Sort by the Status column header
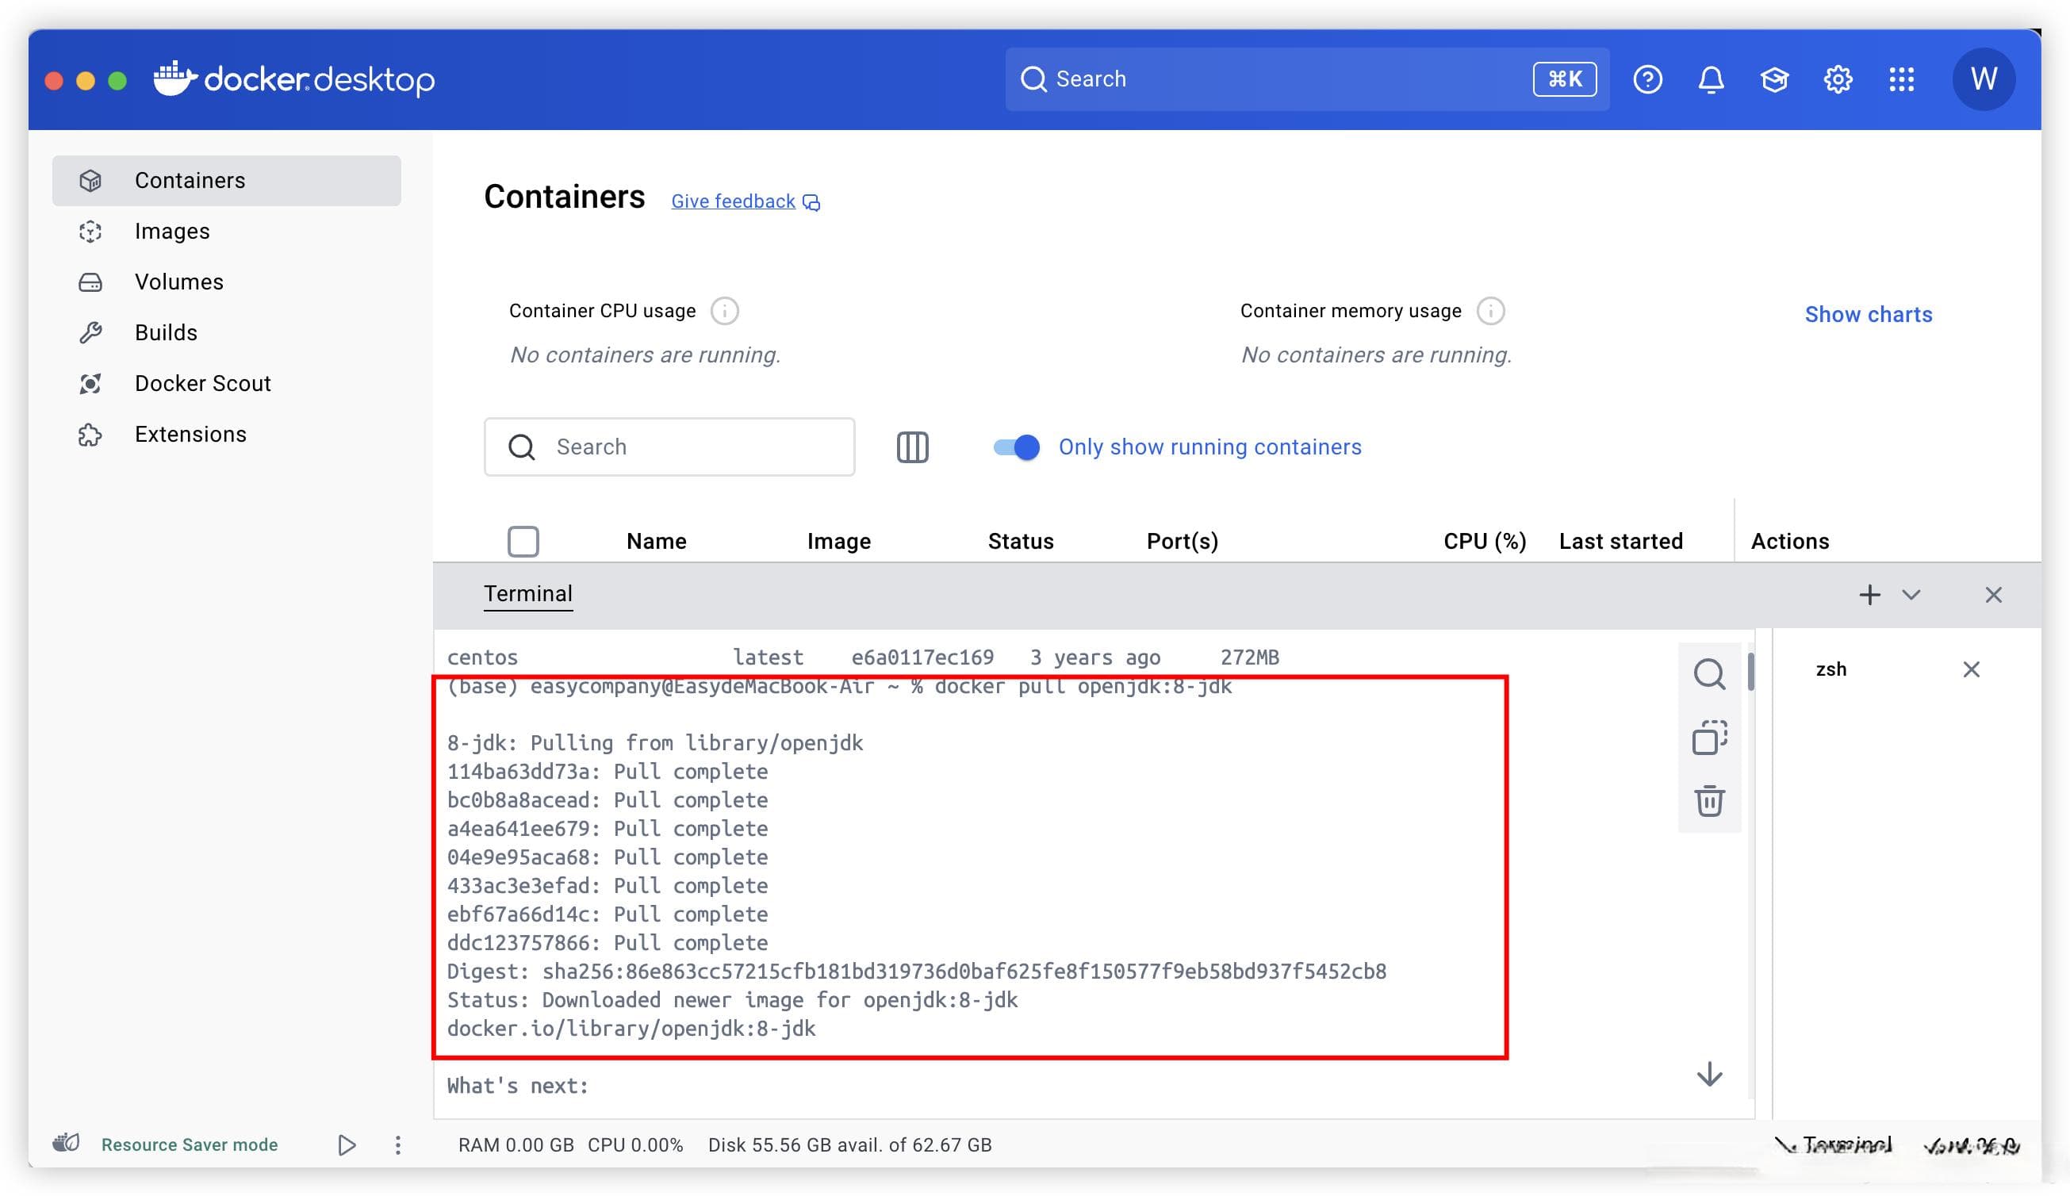 tap(1020, 542)
